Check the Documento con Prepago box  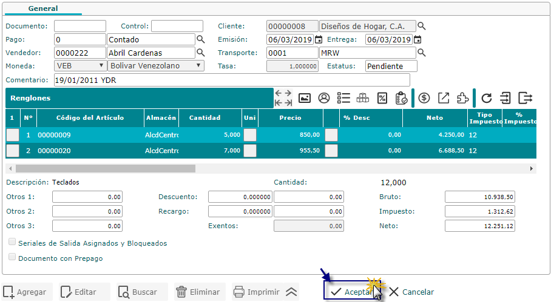click(13, 258)
